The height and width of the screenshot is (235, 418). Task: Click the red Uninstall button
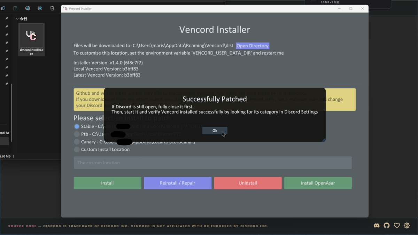[x=248, y=183]
